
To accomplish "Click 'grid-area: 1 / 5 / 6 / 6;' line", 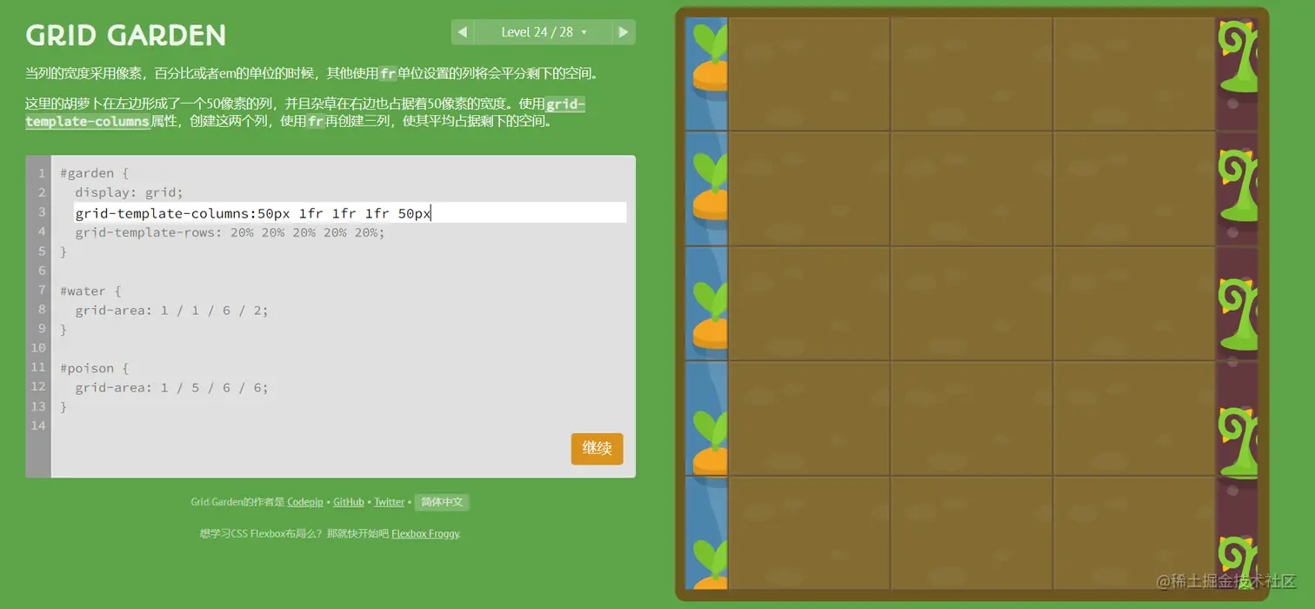I will coord(171,387).
